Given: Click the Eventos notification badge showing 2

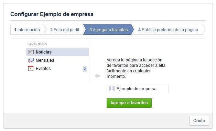Looking at the screenshot, I should (85, 69).
